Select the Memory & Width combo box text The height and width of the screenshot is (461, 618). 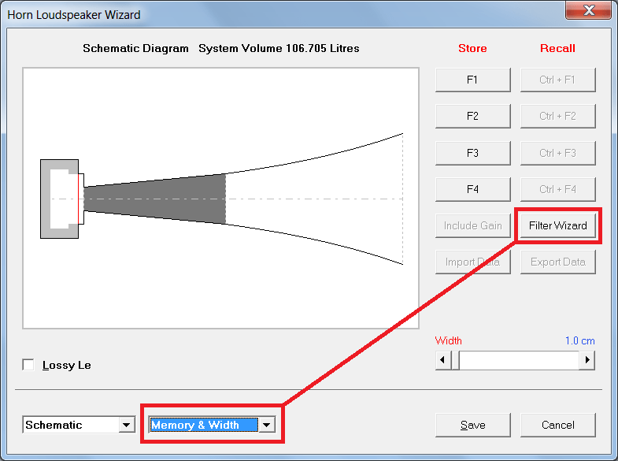point(204,425)
